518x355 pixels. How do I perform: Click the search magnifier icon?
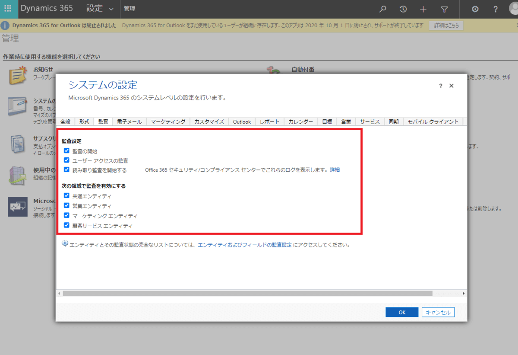(382, 9)
